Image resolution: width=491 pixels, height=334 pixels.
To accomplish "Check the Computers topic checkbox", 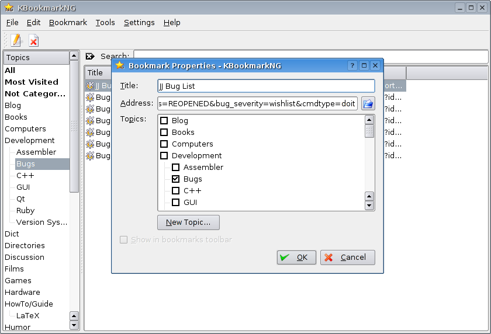I will [164, 144].
